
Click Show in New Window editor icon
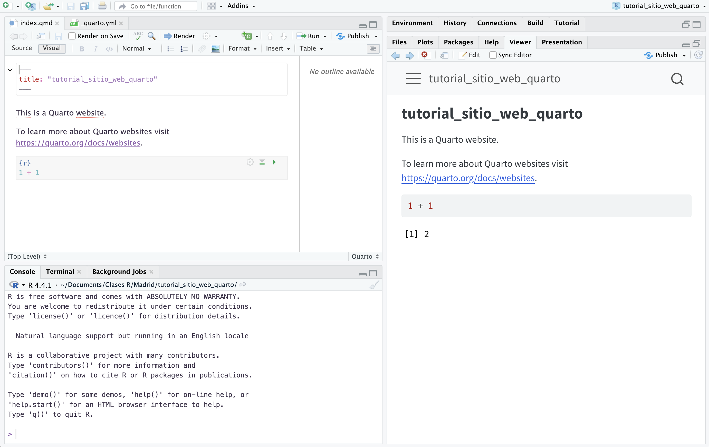click(41, 36)
